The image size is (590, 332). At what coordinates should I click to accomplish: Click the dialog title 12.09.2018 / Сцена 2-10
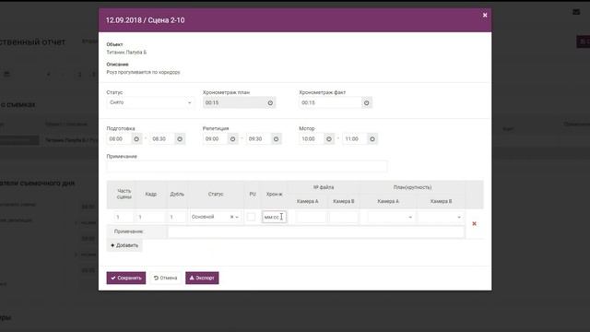pyautogui.click(x=146, y=20)
